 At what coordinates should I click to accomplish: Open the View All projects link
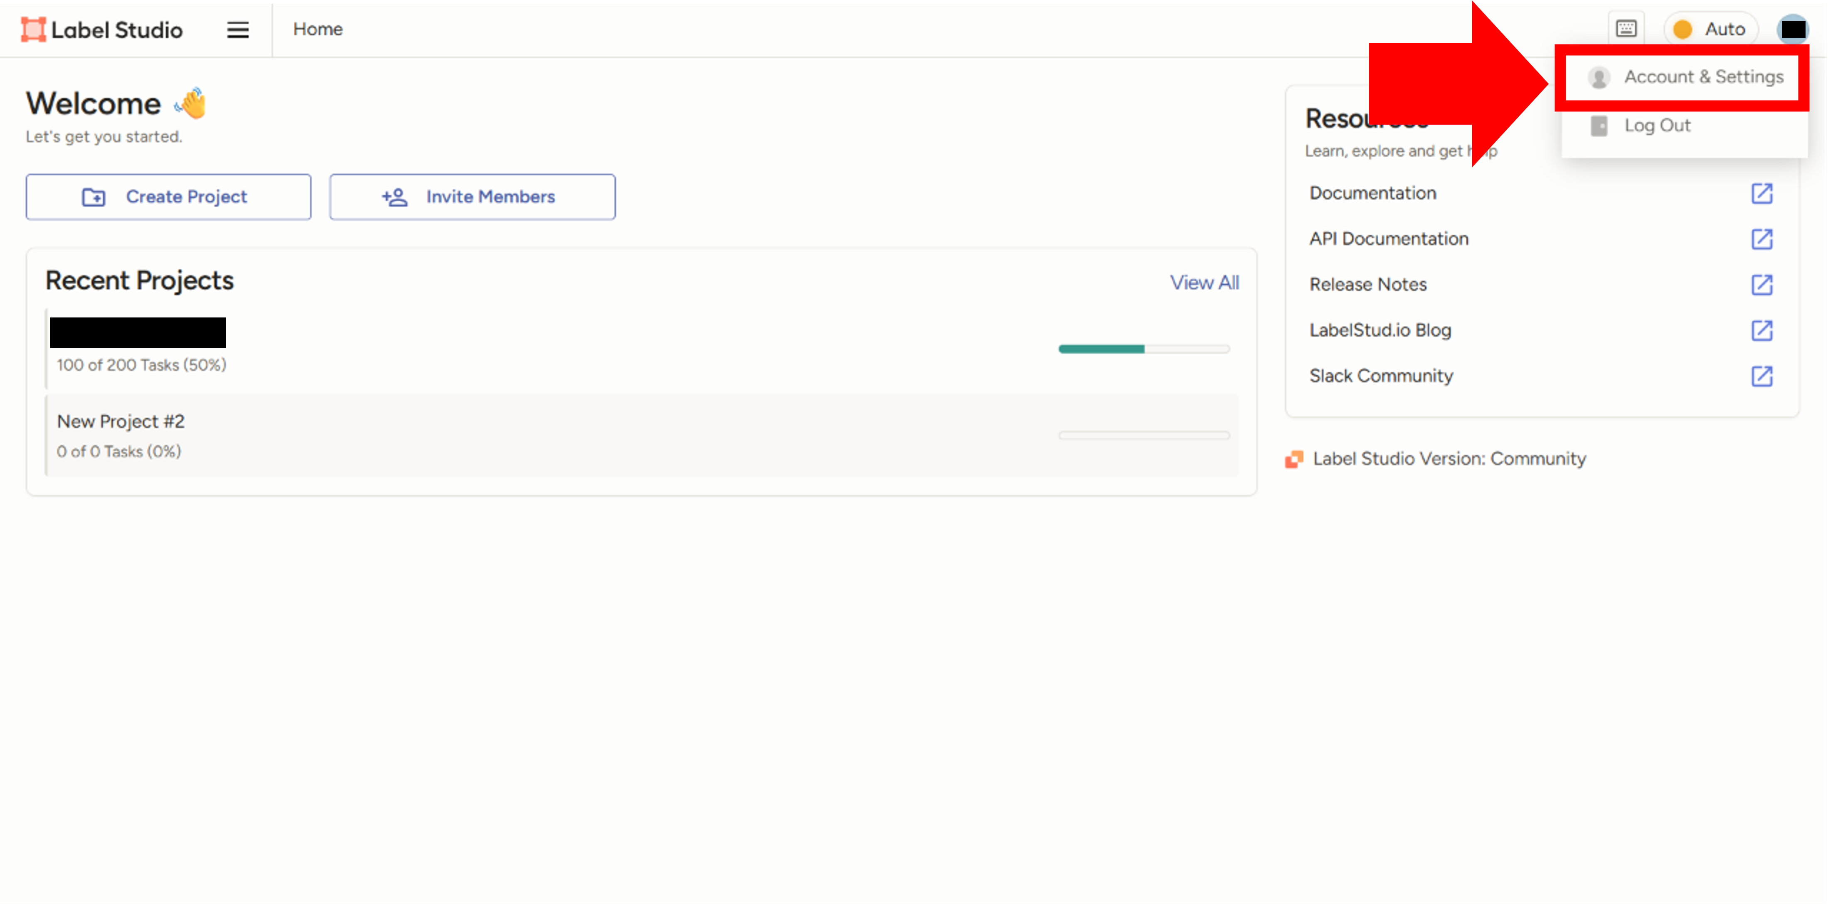(1204, 282)
